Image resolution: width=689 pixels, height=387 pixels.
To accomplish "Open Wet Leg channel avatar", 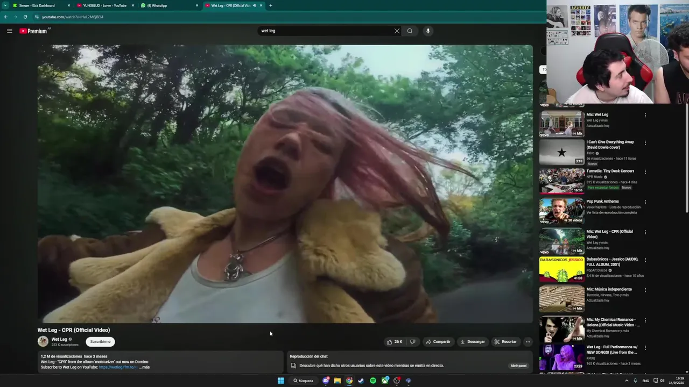I will pyautogui.click(x=43, y=341).
